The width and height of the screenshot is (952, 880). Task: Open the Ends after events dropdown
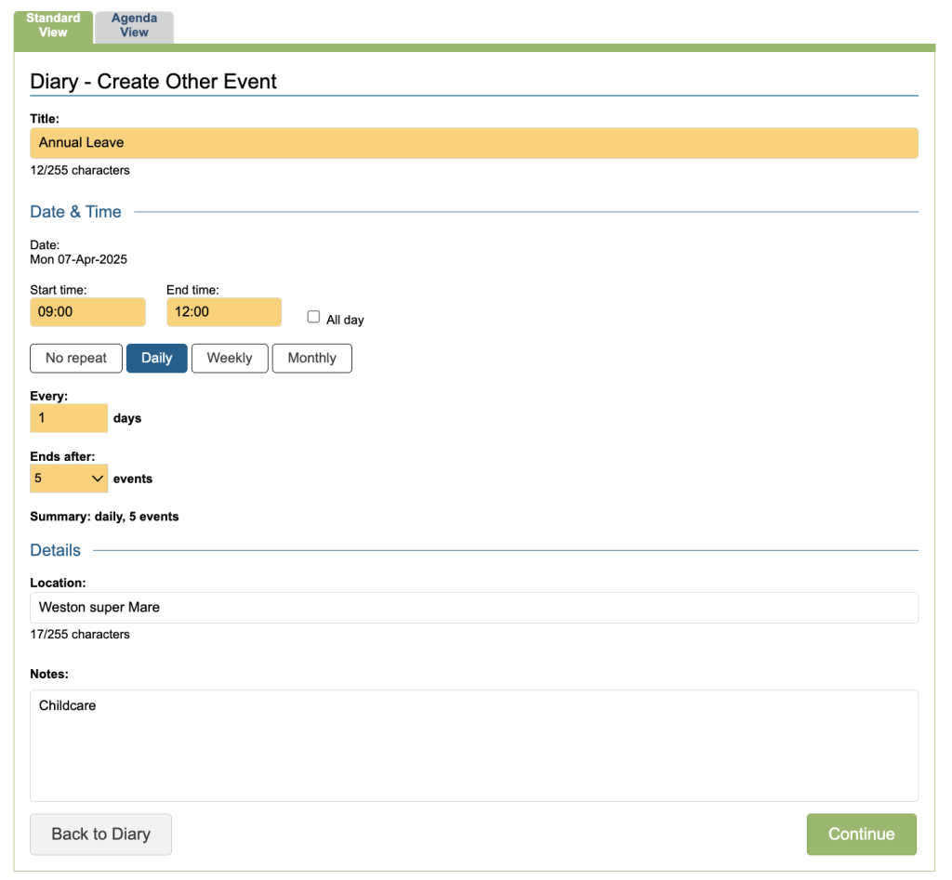click(69, 479)
